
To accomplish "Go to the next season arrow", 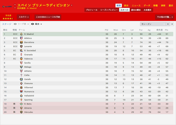I will [x=172, y=24].
